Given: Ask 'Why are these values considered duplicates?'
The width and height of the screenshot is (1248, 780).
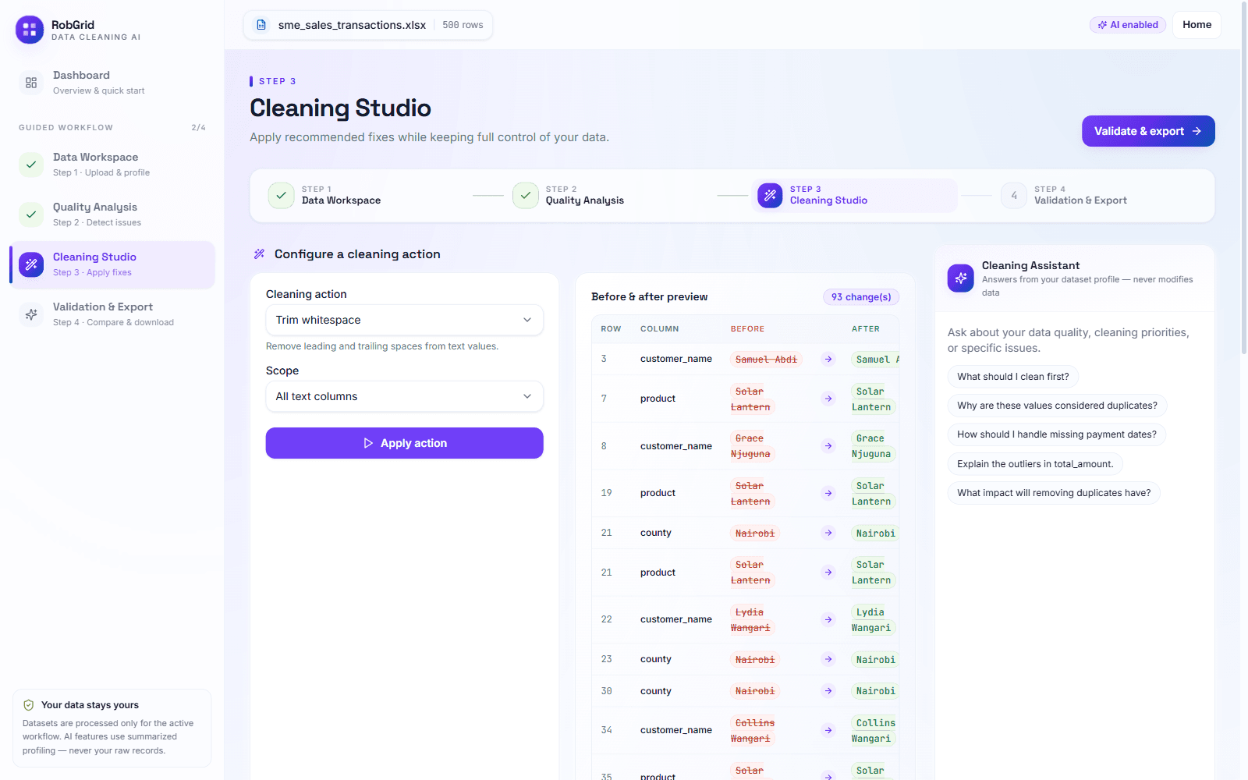Looking at the screenshot, I should pos(1057,406).
